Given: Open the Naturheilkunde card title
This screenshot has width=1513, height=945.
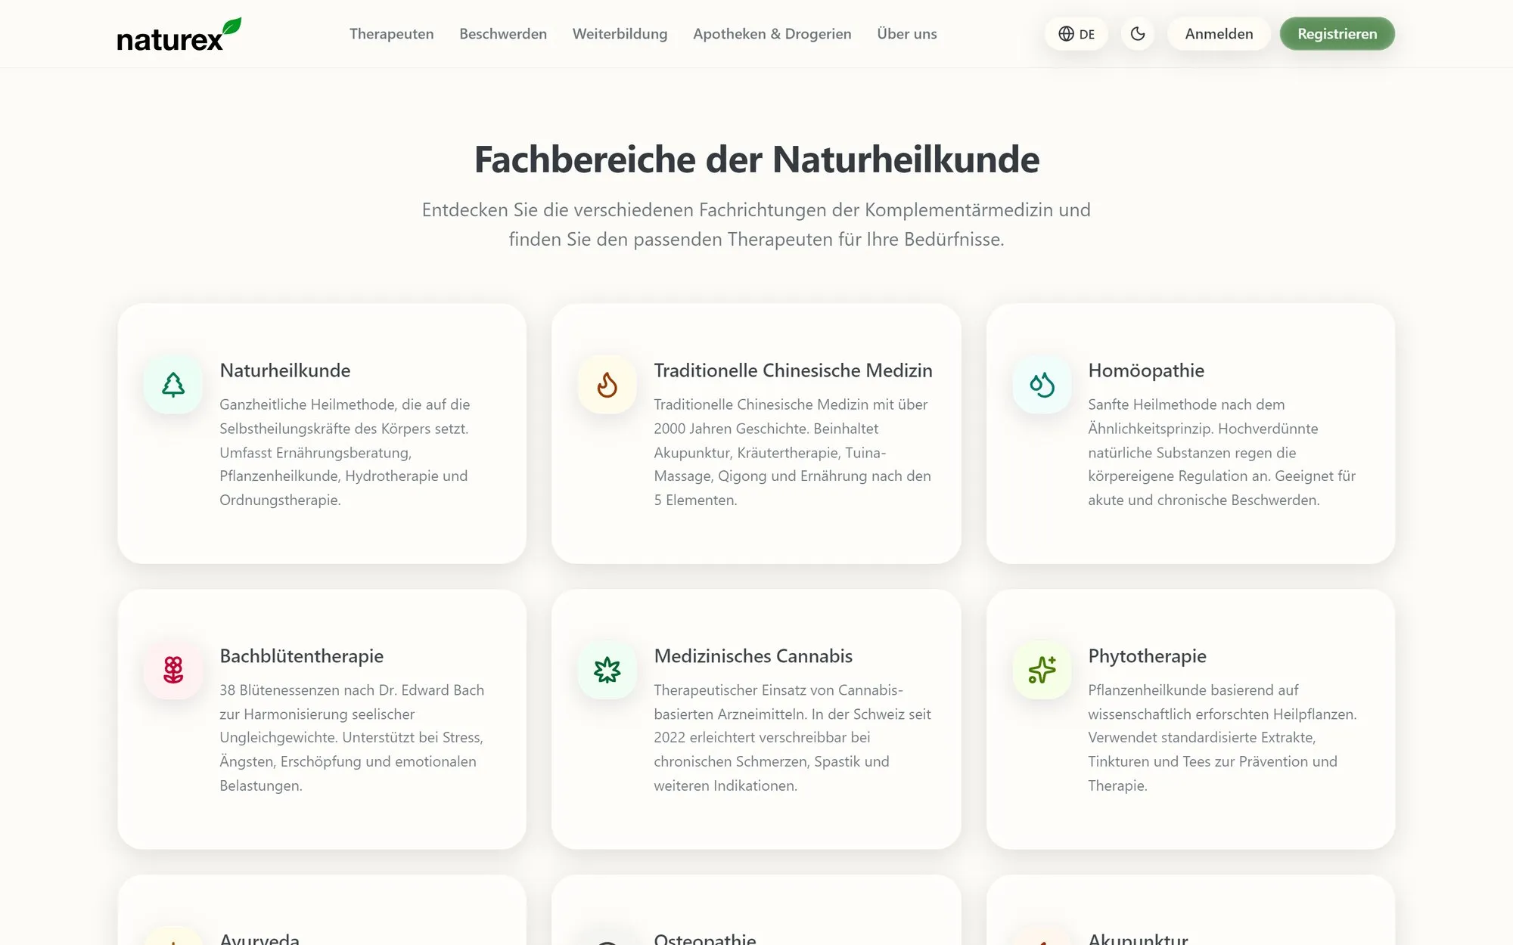Looking at the screenshot, I should point(285,370).
